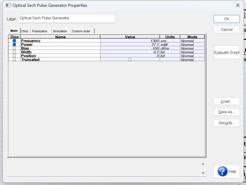Image resolution: width=246 pixels, height=185 pixels.
Task: Click the Mode column header
Action: pos(192,37)
